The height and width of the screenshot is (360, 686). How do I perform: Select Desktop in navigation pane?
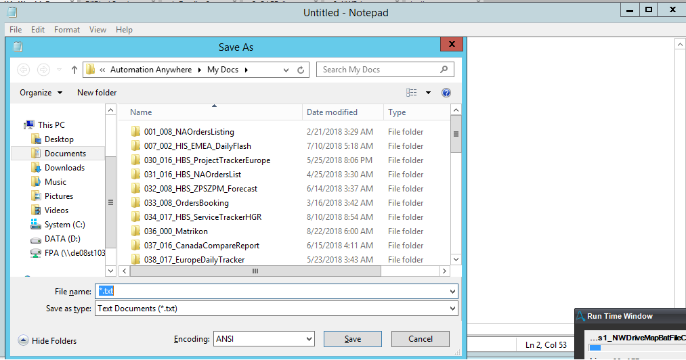[x=53, y=139]
